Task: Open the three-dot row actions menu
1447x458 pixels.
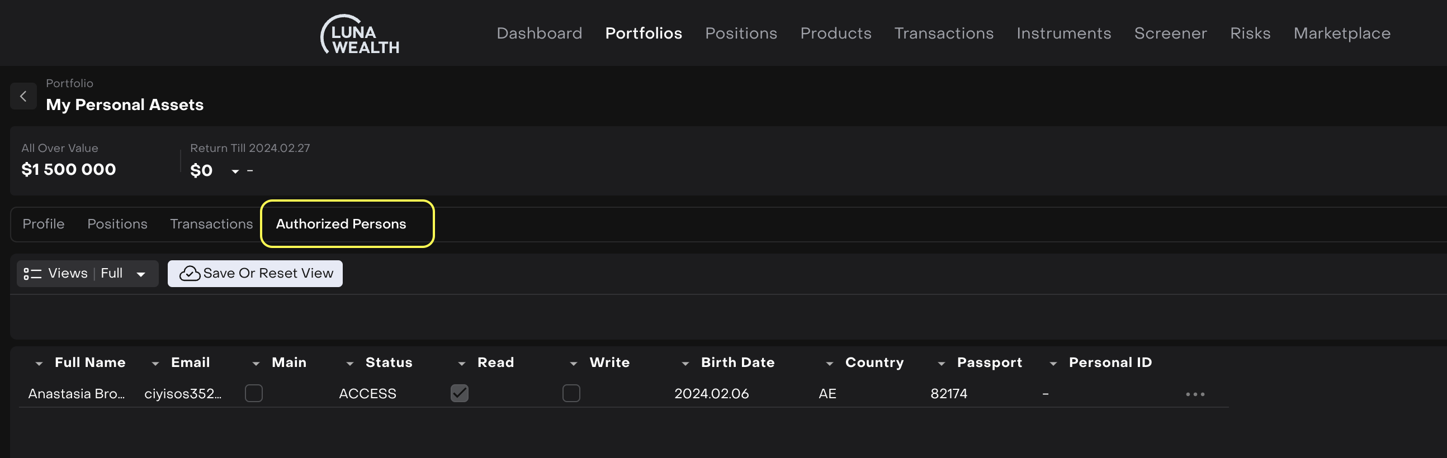Action: 1194,394
